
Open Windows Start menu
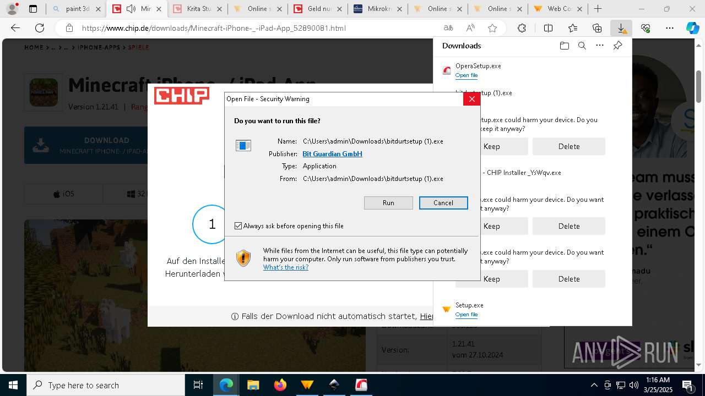click(13, 385)
